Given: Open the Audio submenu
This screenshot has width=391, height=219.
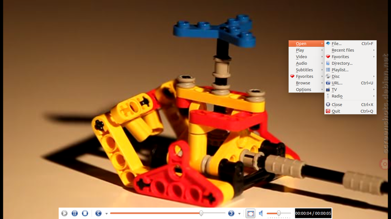Looking at the screenshot, I should (306, 63).
